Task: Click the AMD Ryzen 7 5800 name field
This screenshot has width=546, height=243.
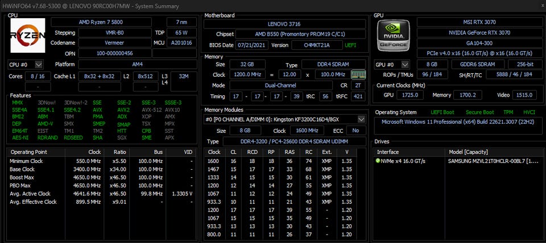Action: [x=101, y=22]
